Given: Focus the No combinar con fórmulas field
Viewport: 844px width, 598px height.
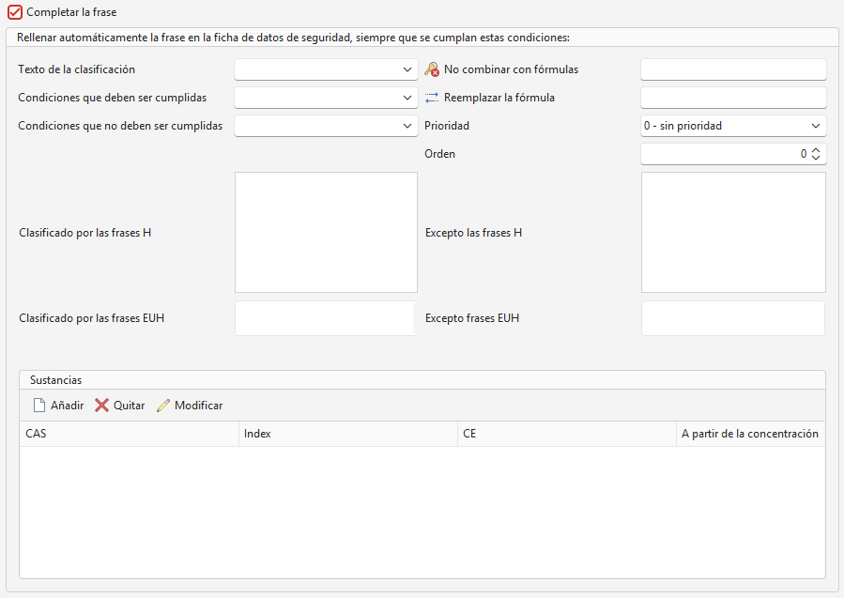Looking at the screenshot, I should 733,69.
